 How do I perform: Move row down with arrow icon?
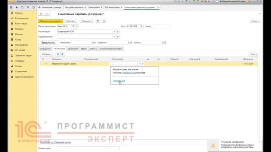pos(62,54)
